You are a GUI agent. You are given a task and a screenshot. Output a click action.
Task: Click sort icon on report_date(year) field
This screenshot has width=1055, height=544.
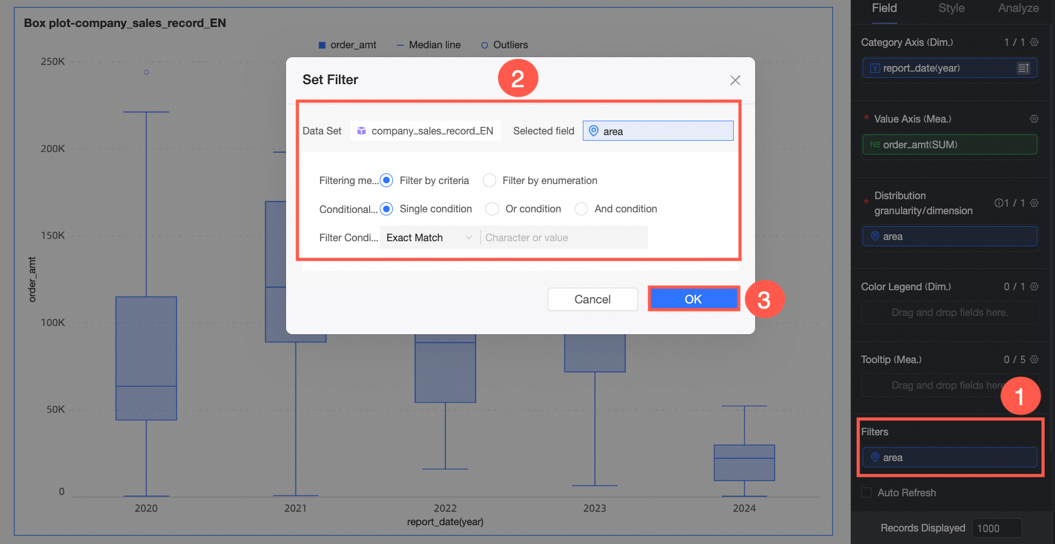click(1024, 68)
